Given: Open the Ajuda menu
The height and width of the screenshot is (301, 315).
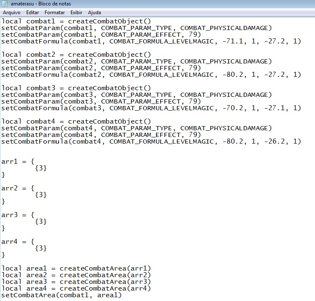Looking at the screenshot, I should (94, 13).
